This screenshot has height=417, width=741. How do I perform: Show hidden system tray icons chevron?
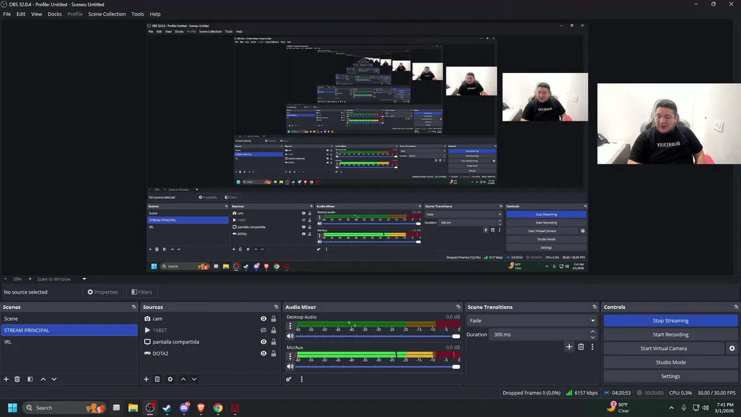[672, 408]
